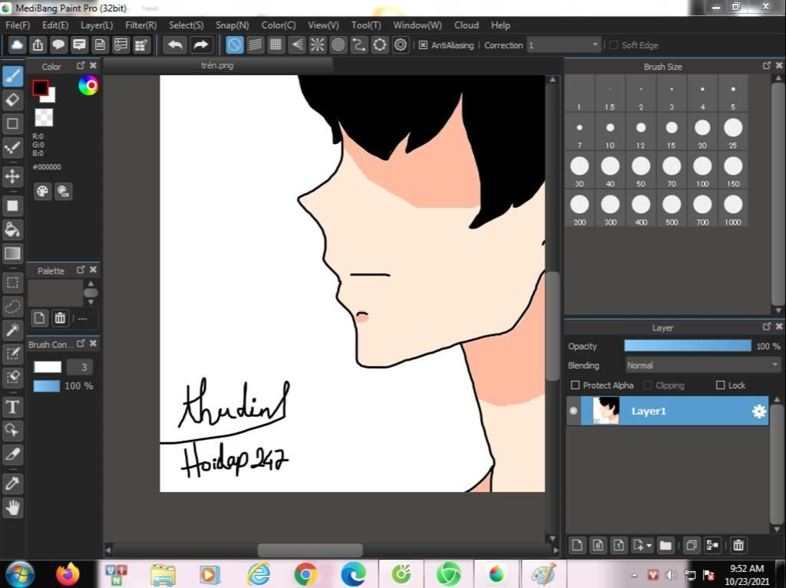
Task: Enable the layer Lock checkbox
Action: [720, 385]
